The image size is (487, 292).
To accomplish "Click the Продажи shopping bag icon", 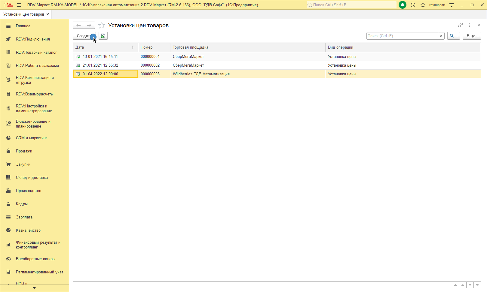I will (8, 151).
